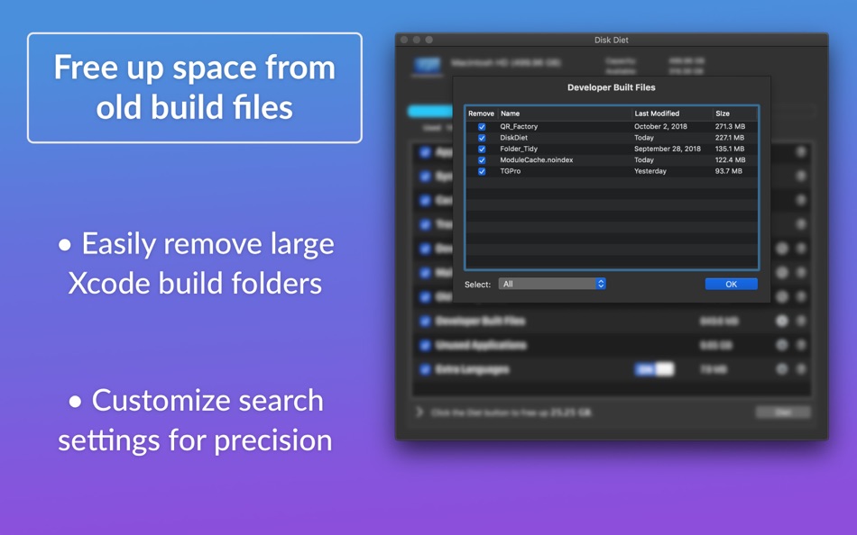Click the blurred Diet button
Viewport: 857px width, 535px height.
click(783, 413)
